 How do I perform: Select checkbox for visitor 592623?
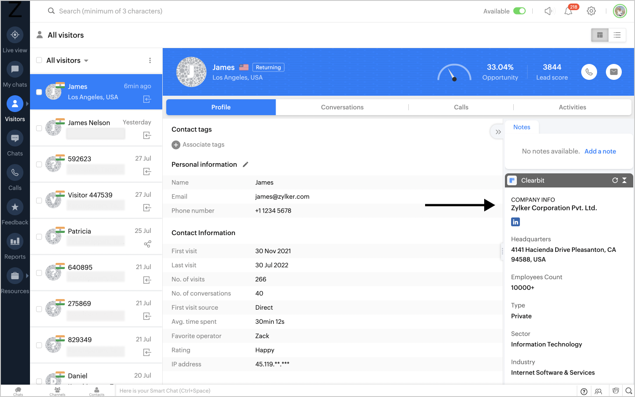click(x=39, y=165)
